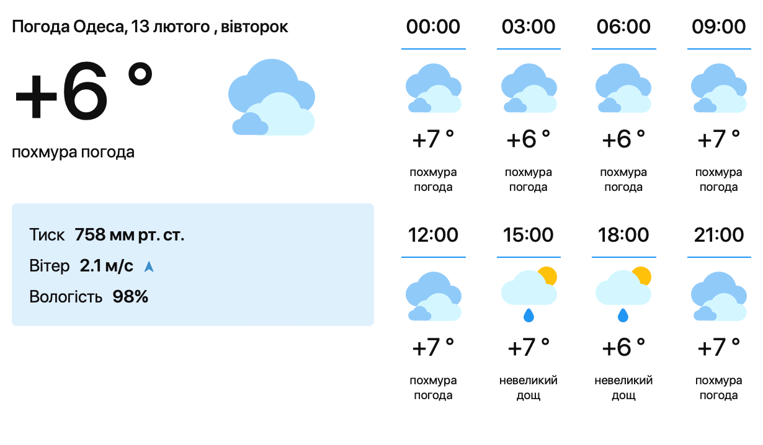Screen dimensions: 763x445
Task: Click the cloud icon under 21:00
Action: [718, 296]
